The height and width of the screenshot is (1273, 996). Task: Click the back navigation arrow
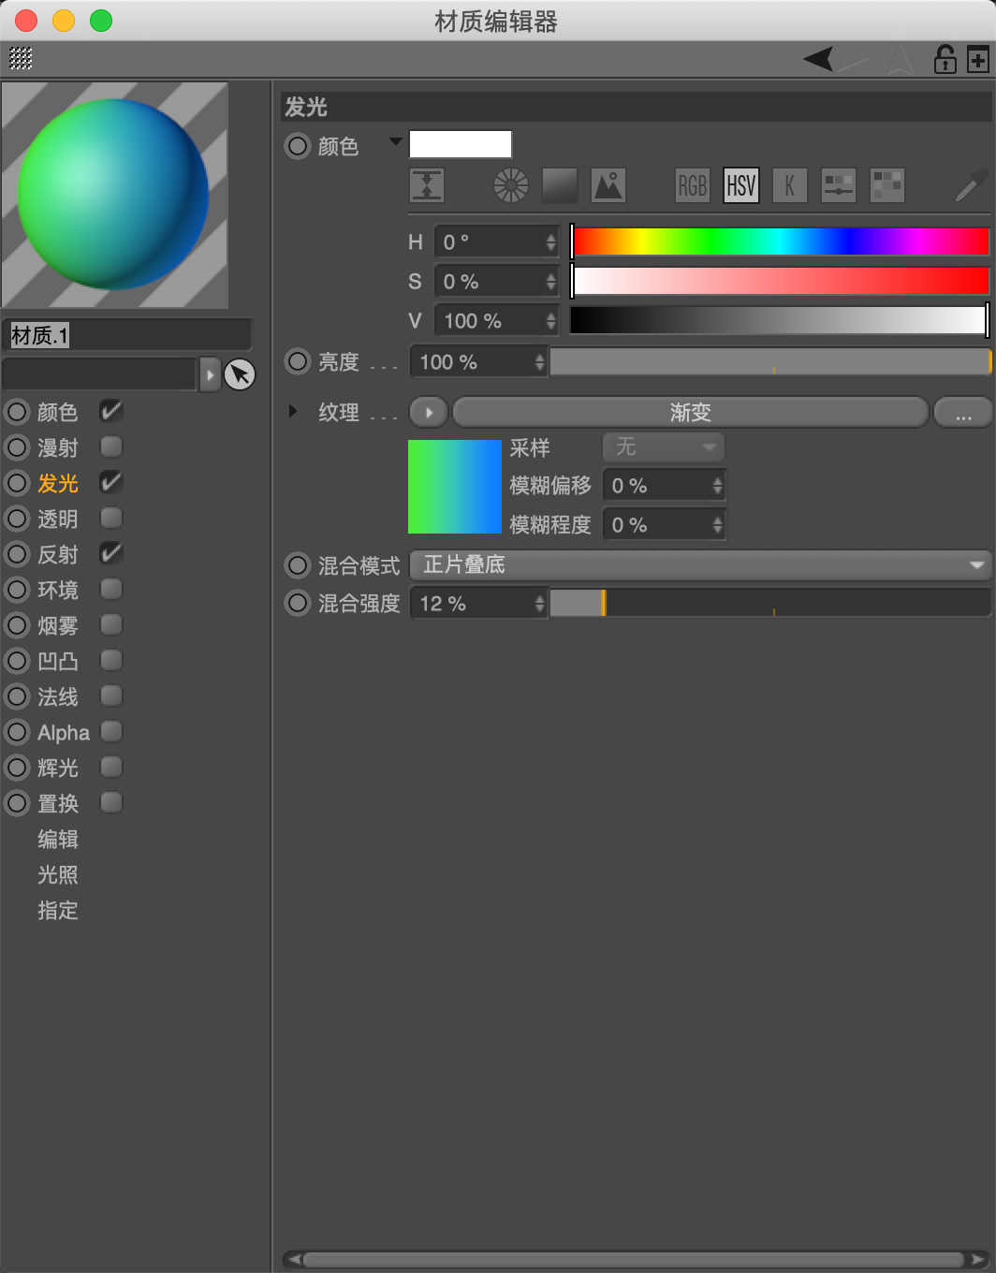pos(818,59)
